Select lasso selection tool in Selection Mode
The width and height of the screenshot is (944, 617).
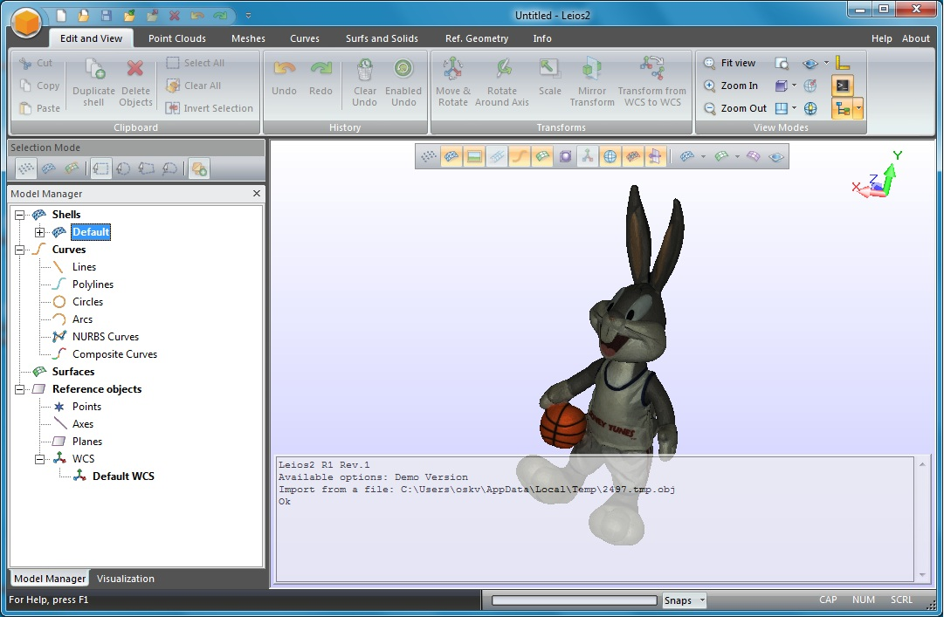click(169, 169)
